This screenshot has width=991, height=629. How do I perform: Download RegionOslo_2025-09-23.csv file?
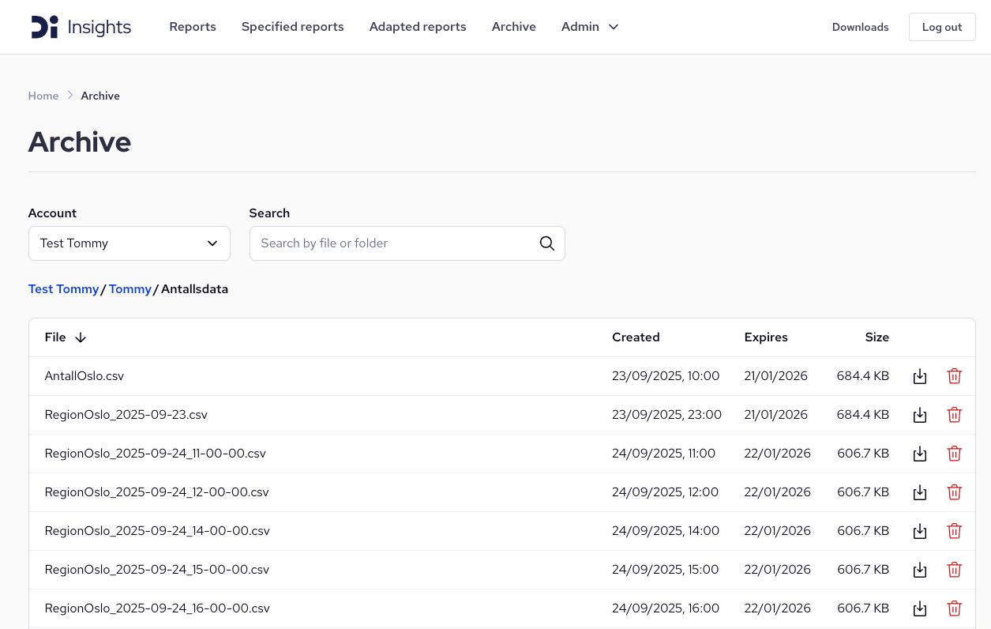coord(919,415)
